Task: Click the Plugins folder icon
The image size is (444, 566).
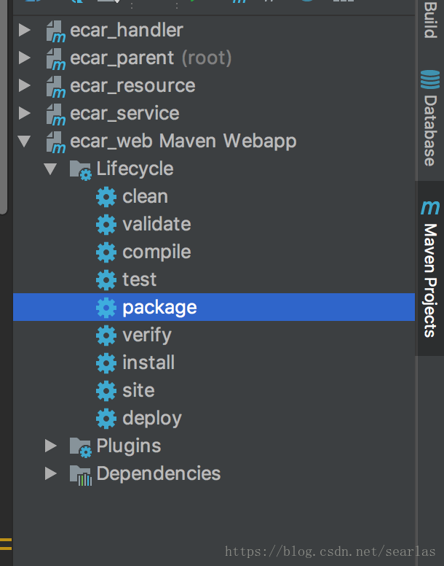Action: pyautogui.click(x=80, y=447)
